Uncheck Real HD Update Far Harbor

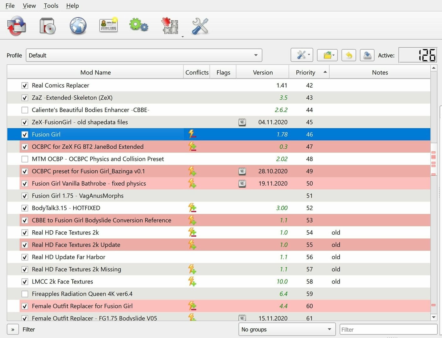pos(25,257)
